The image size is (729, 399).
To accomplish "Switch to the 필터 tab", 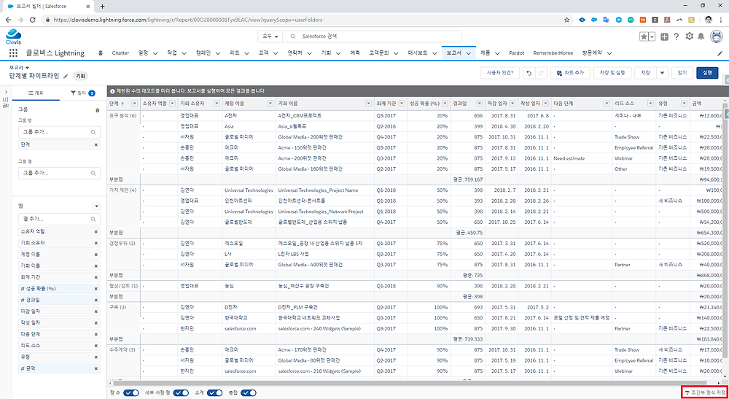I will (83, 93).
